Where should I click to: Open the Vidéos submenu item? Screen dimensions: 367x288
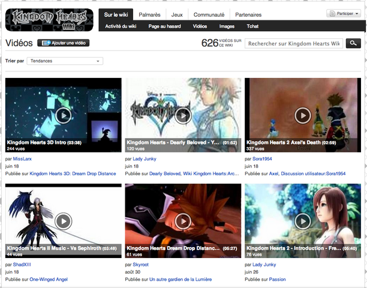[200, 26]
